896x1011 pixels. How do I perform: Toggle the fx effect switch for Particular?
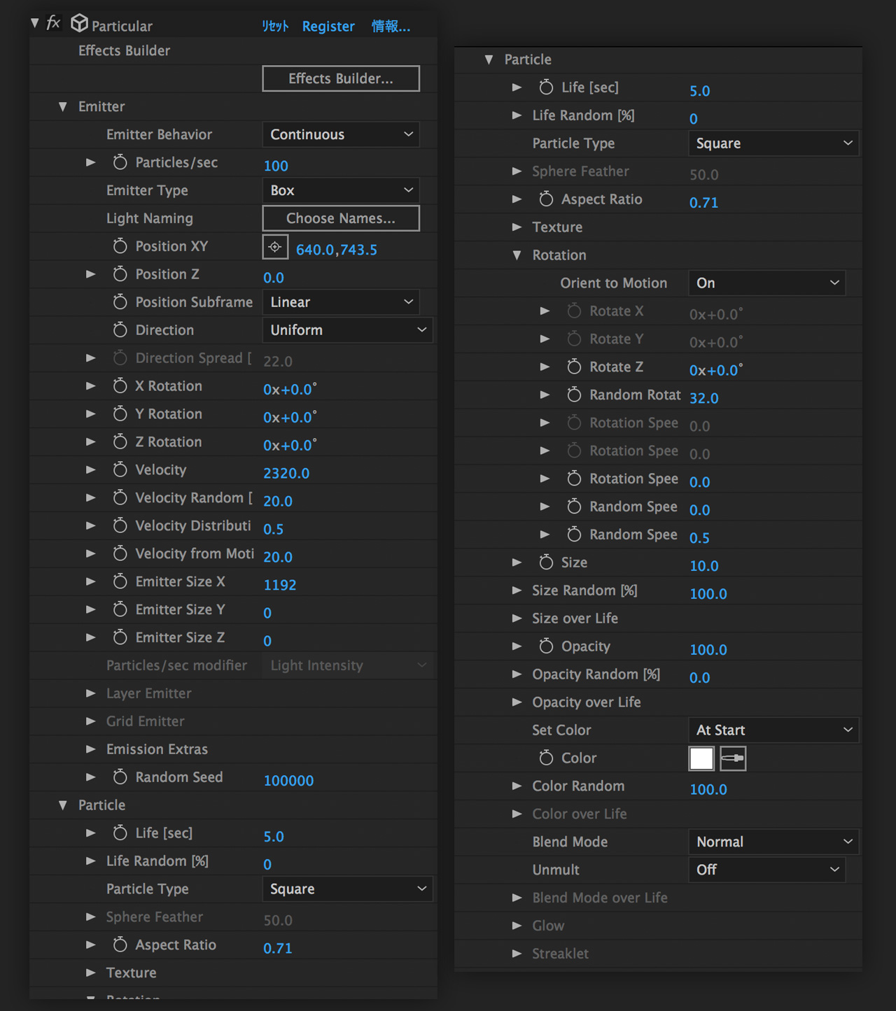tap(53, 23)
